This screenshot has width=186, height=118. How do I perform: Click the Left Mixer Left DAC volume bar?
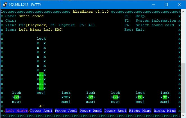[41, 66]
